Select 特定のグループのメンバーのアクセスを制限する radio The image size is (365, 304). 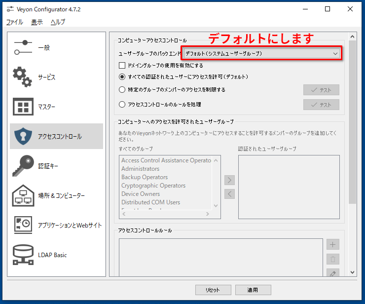click(x=122, y=90)
